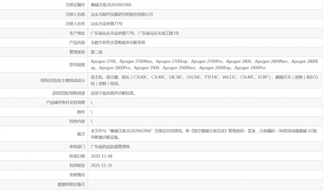Click the label 审批部门

[x=77, y=147]
